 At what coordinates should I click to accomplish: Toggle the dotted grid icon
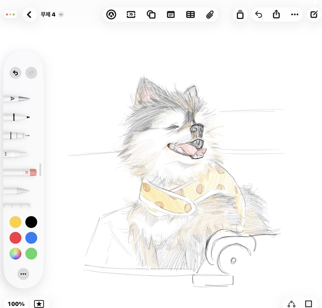[309, 304]
